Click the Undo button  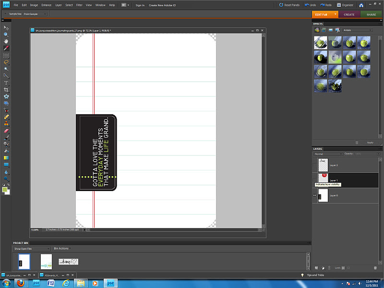310,5
